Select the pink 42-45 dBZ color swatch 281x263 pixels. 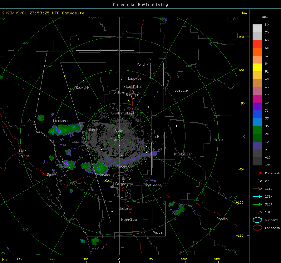(x=257, y=91)
